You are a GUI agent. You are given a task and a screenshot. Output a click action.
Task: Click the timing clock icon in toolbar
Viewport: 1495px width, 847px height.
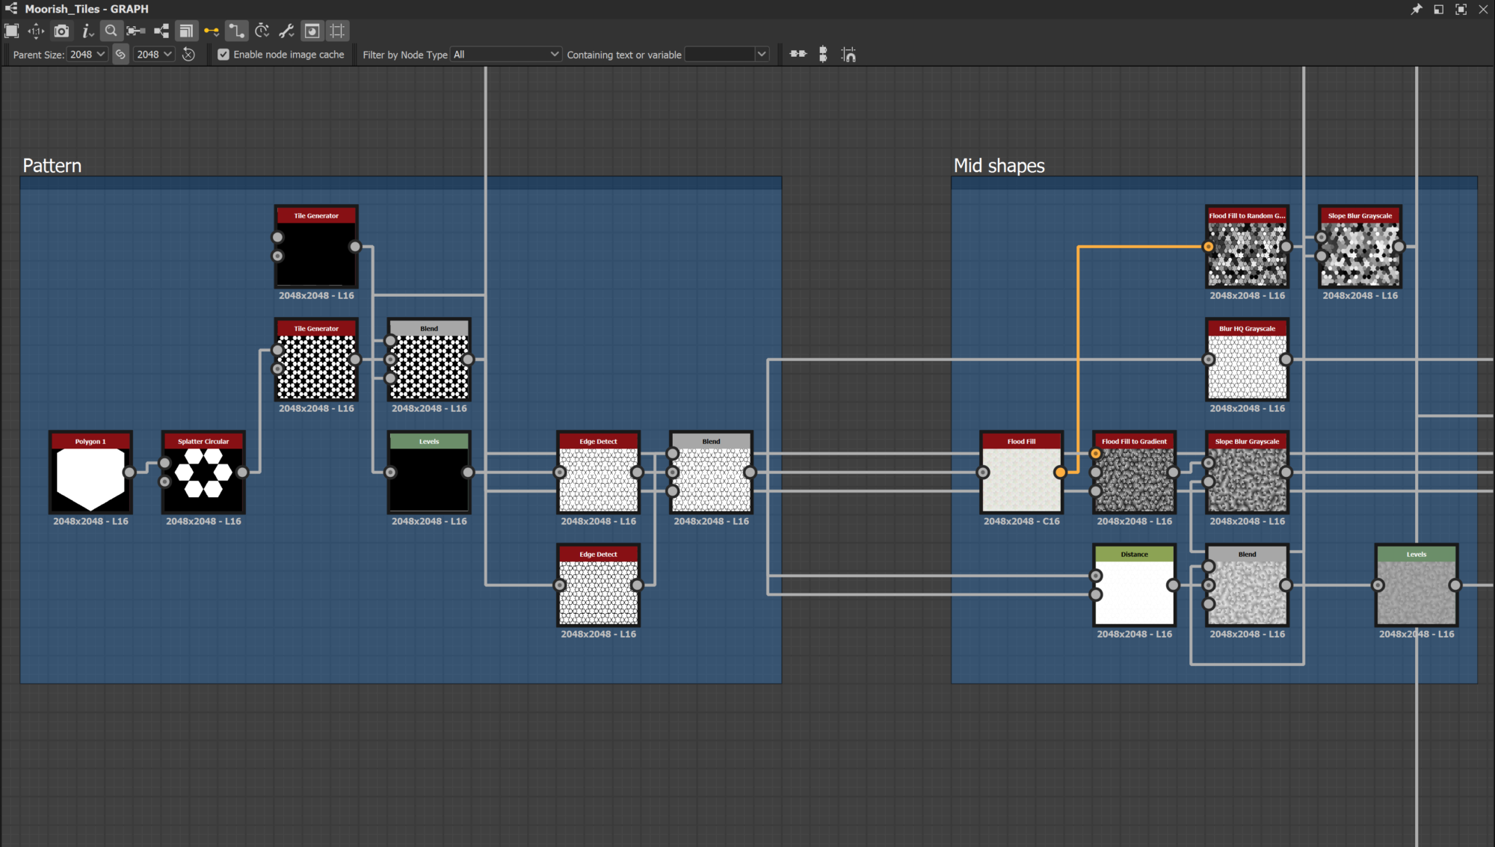pos(262,31)
